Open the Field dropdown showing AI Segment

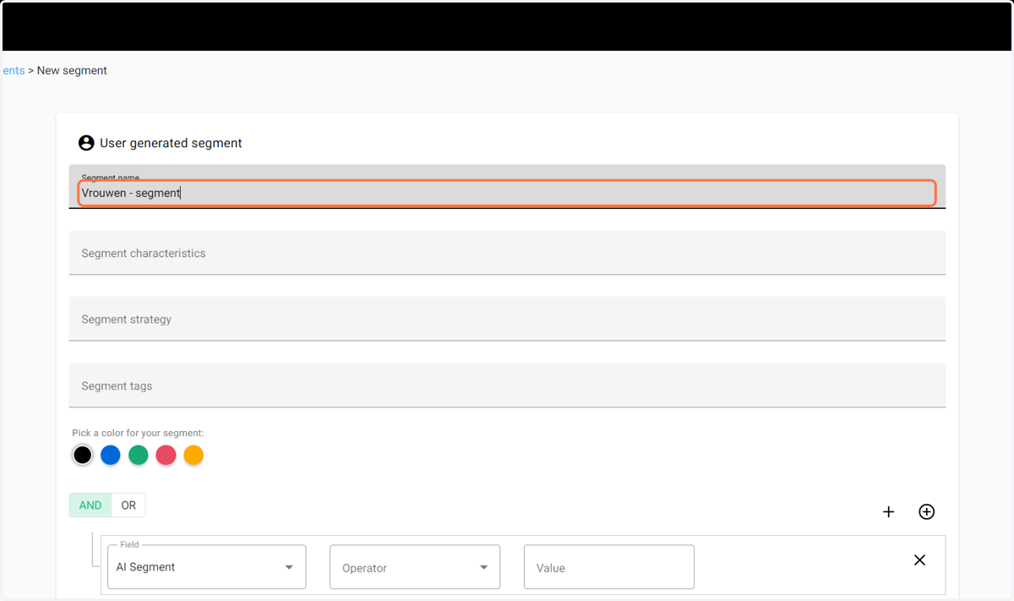click(206, 567)
